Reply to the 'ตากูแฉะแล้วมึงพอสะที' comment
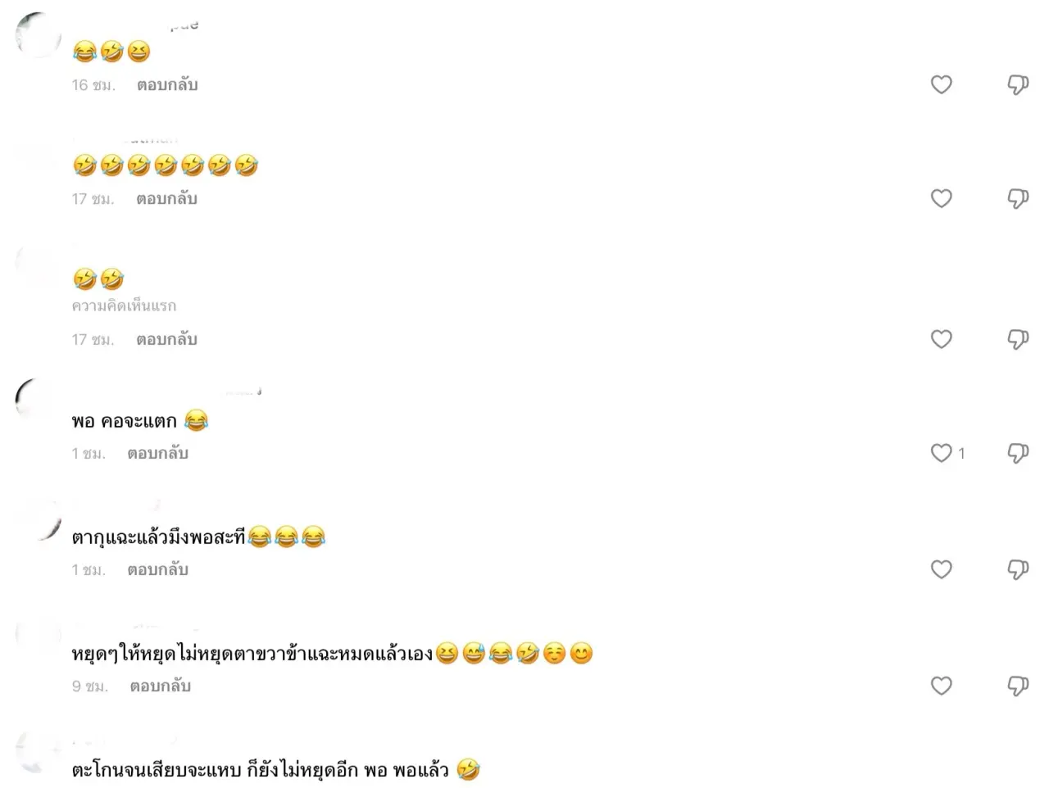Viewport: 1049px width, 788px height. [158, 569]
